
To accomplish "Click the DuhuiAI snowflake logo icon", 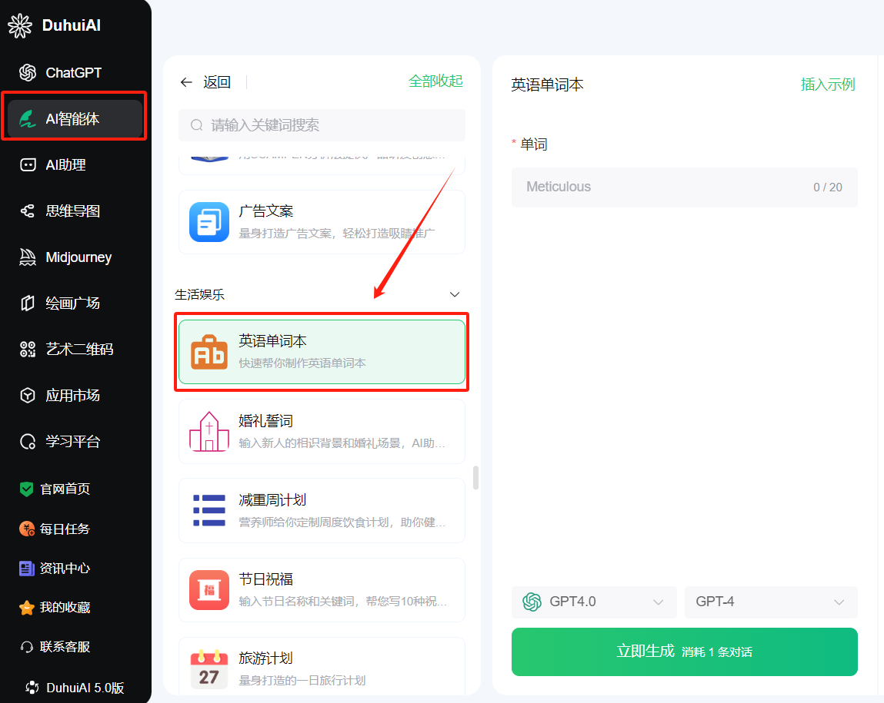I will pyautogui.click(x=20, y=25).
